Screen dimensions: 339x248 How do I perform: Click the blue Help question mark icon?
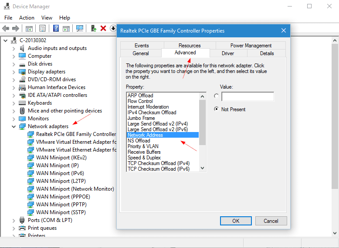click(x=56, y=28)
